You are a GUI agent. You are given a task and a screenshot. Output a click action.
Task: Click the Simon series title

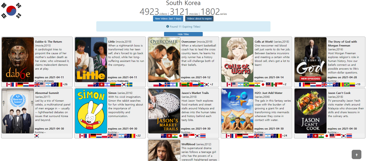(112, 93)
